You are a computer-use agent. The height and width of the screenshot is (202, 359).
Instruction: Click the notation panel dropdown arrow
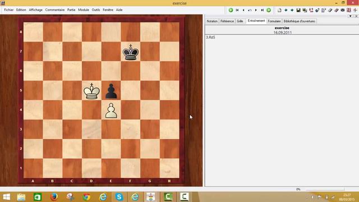[351, 16]
